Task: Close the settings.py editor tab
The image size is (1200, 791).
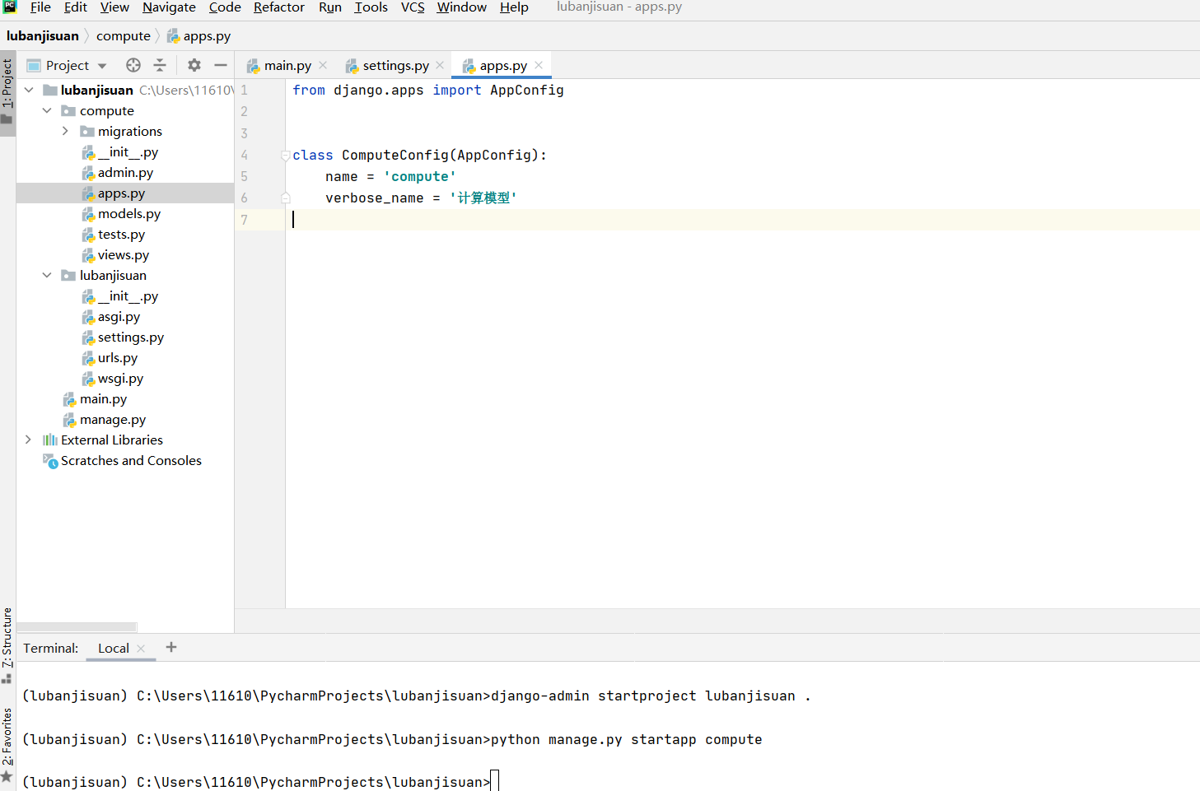Action: pos(440,65)
